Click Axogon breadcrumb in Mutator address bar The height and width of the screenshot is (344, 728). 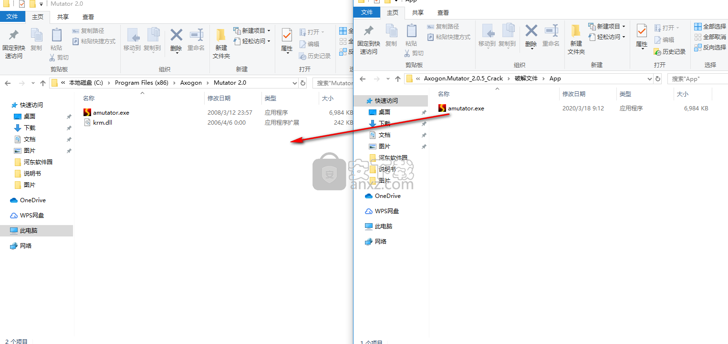tap(191, 83)
